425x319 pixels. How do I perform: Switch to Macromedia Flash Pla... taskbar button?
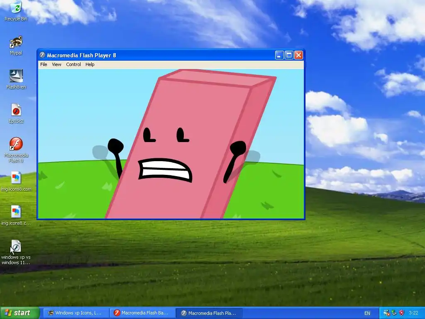point(209,313)
